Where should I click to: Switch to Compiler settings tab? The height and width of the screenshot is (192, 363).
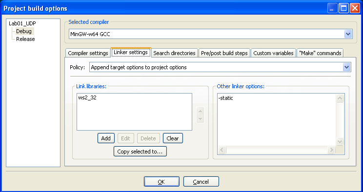[x=88, y=53]
